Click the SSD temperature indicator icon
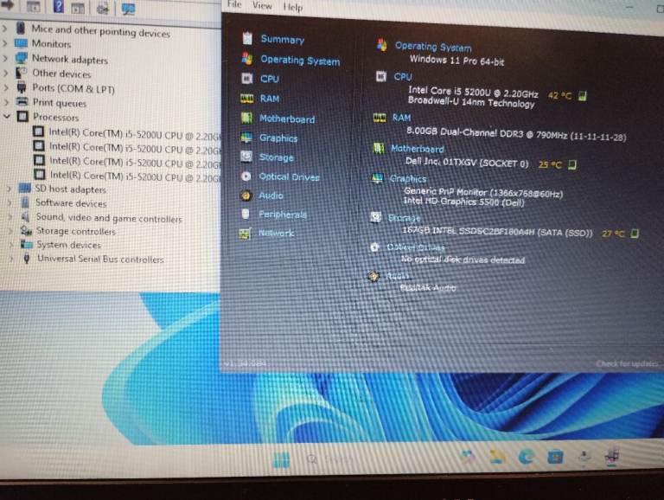Image resolution: width=664 pixels, height=500 pixels. coord(635,234)
